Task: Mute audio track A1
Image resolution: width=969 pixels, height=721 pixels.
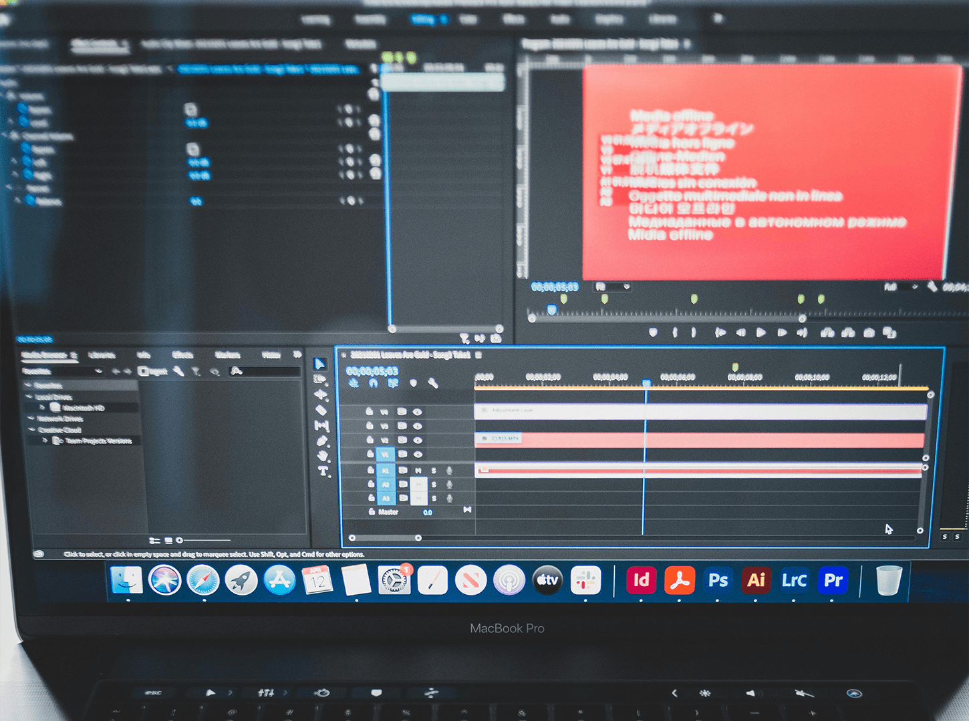Action: 418,471
